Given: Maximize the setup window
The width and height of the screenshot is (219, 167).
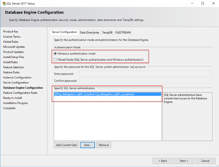Looking at the screenshot, I should [202, 3].
